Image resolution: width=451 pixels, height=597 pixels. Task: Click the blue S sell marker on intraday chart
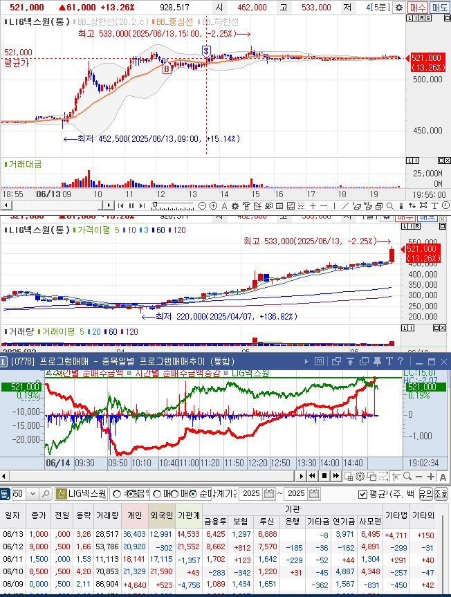point(206,50)
